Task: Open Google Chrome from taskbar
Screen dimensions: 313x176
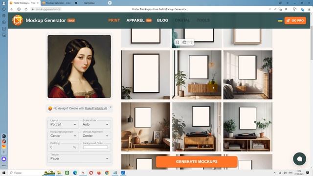Action: point(107,173)
